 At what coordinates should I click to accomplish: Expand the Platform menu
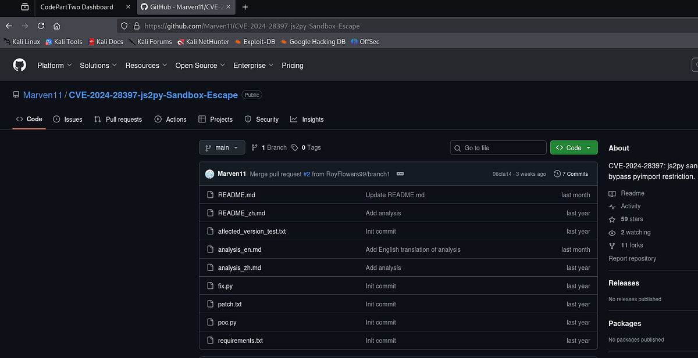coord(55,66)
